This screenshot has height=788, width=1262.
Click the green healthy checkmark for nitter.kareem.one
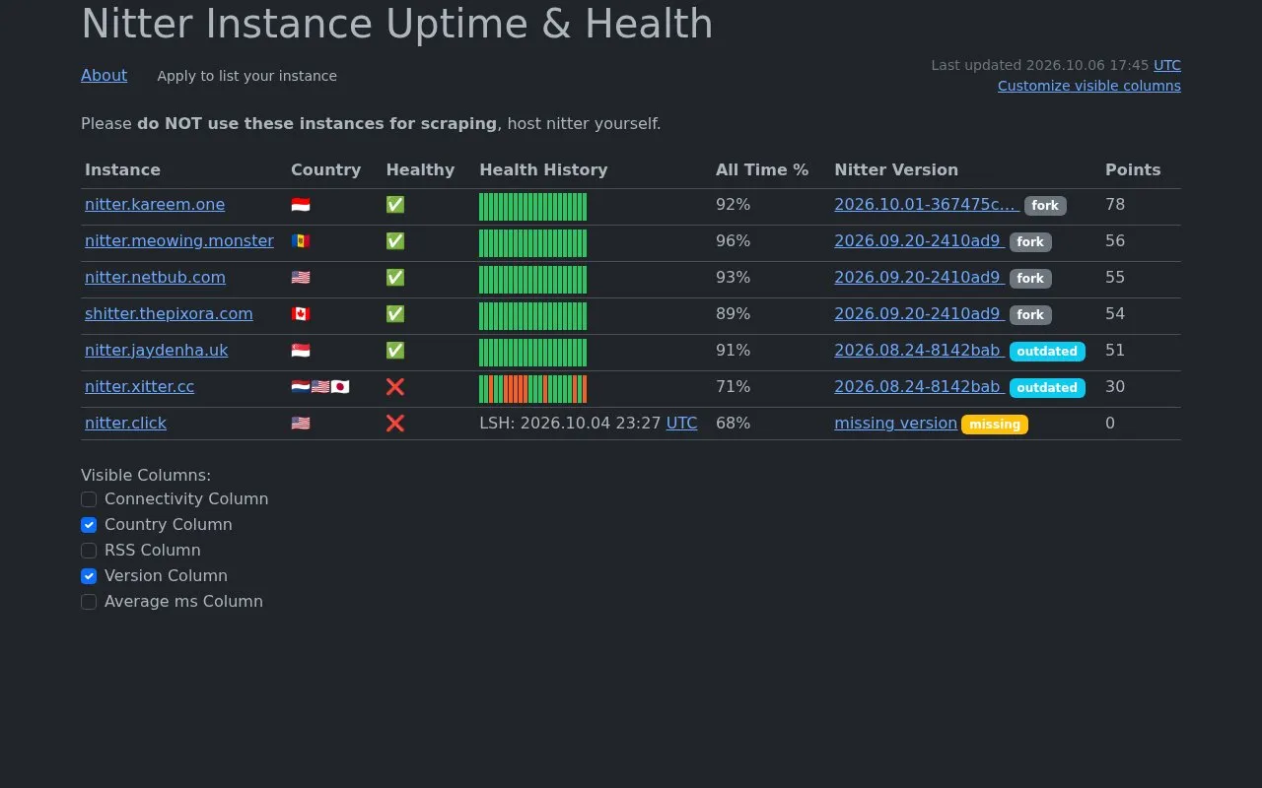pyautogui.click(x=395, y=205)
